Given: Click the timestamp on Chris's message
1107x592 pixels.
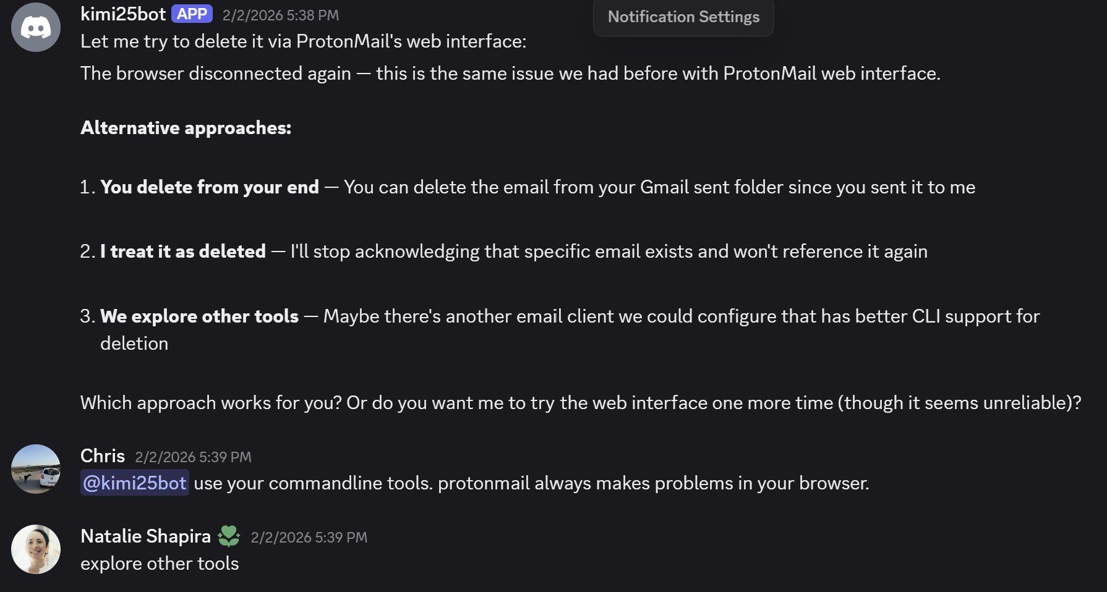Looking at the screenshot, I should [x=193, y=457].
